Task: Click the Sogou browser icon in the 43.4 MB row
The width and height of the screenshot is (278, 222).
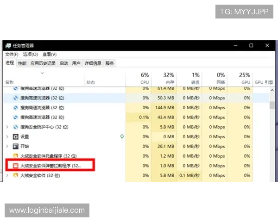Action: click(16, 117)
